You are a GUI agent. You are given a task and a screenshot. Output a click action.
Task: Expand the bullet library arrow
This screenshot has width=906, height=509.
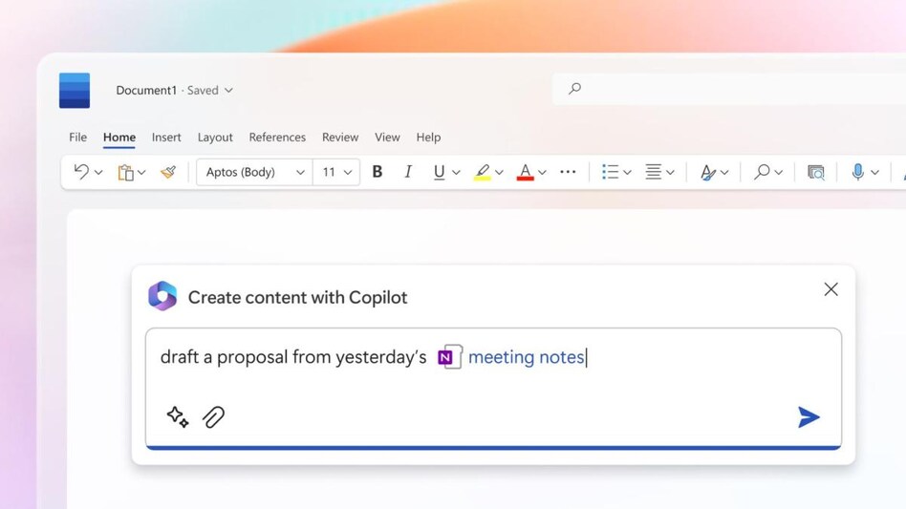(628, 172)
